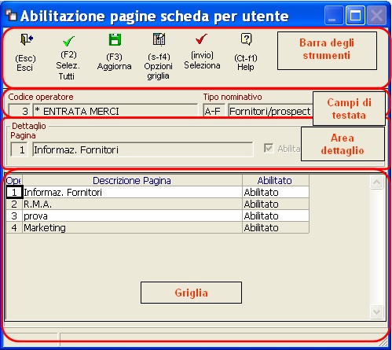Click the grid scrollbar down arrow
Image resolution: width=392 pixels, height=350 pixels.
coord(376,311)
